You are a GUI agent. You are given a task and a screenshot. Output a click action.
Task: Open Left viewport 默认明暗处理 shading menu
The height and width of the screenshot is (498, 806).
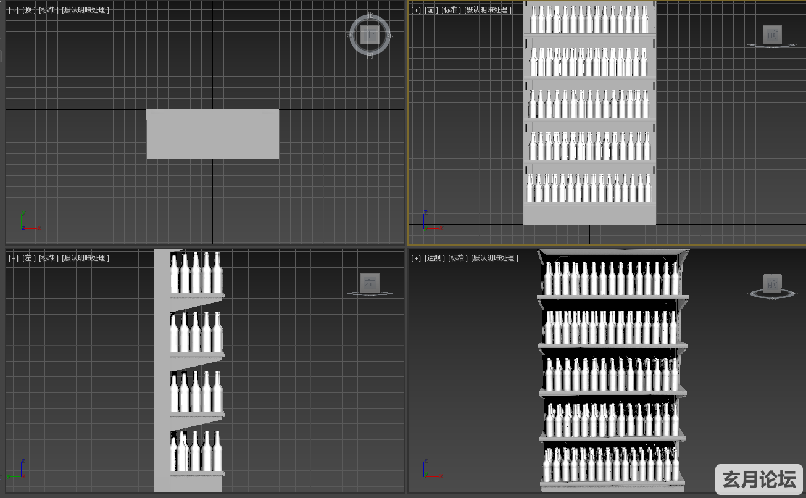86,258
